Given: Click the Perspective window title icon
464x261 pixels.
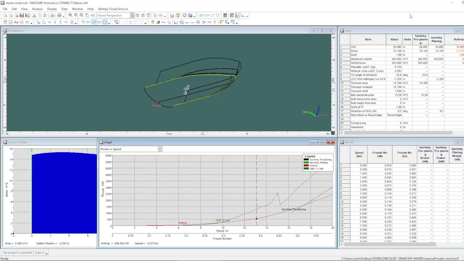Looking at the screenshot, I should point(5,31).
